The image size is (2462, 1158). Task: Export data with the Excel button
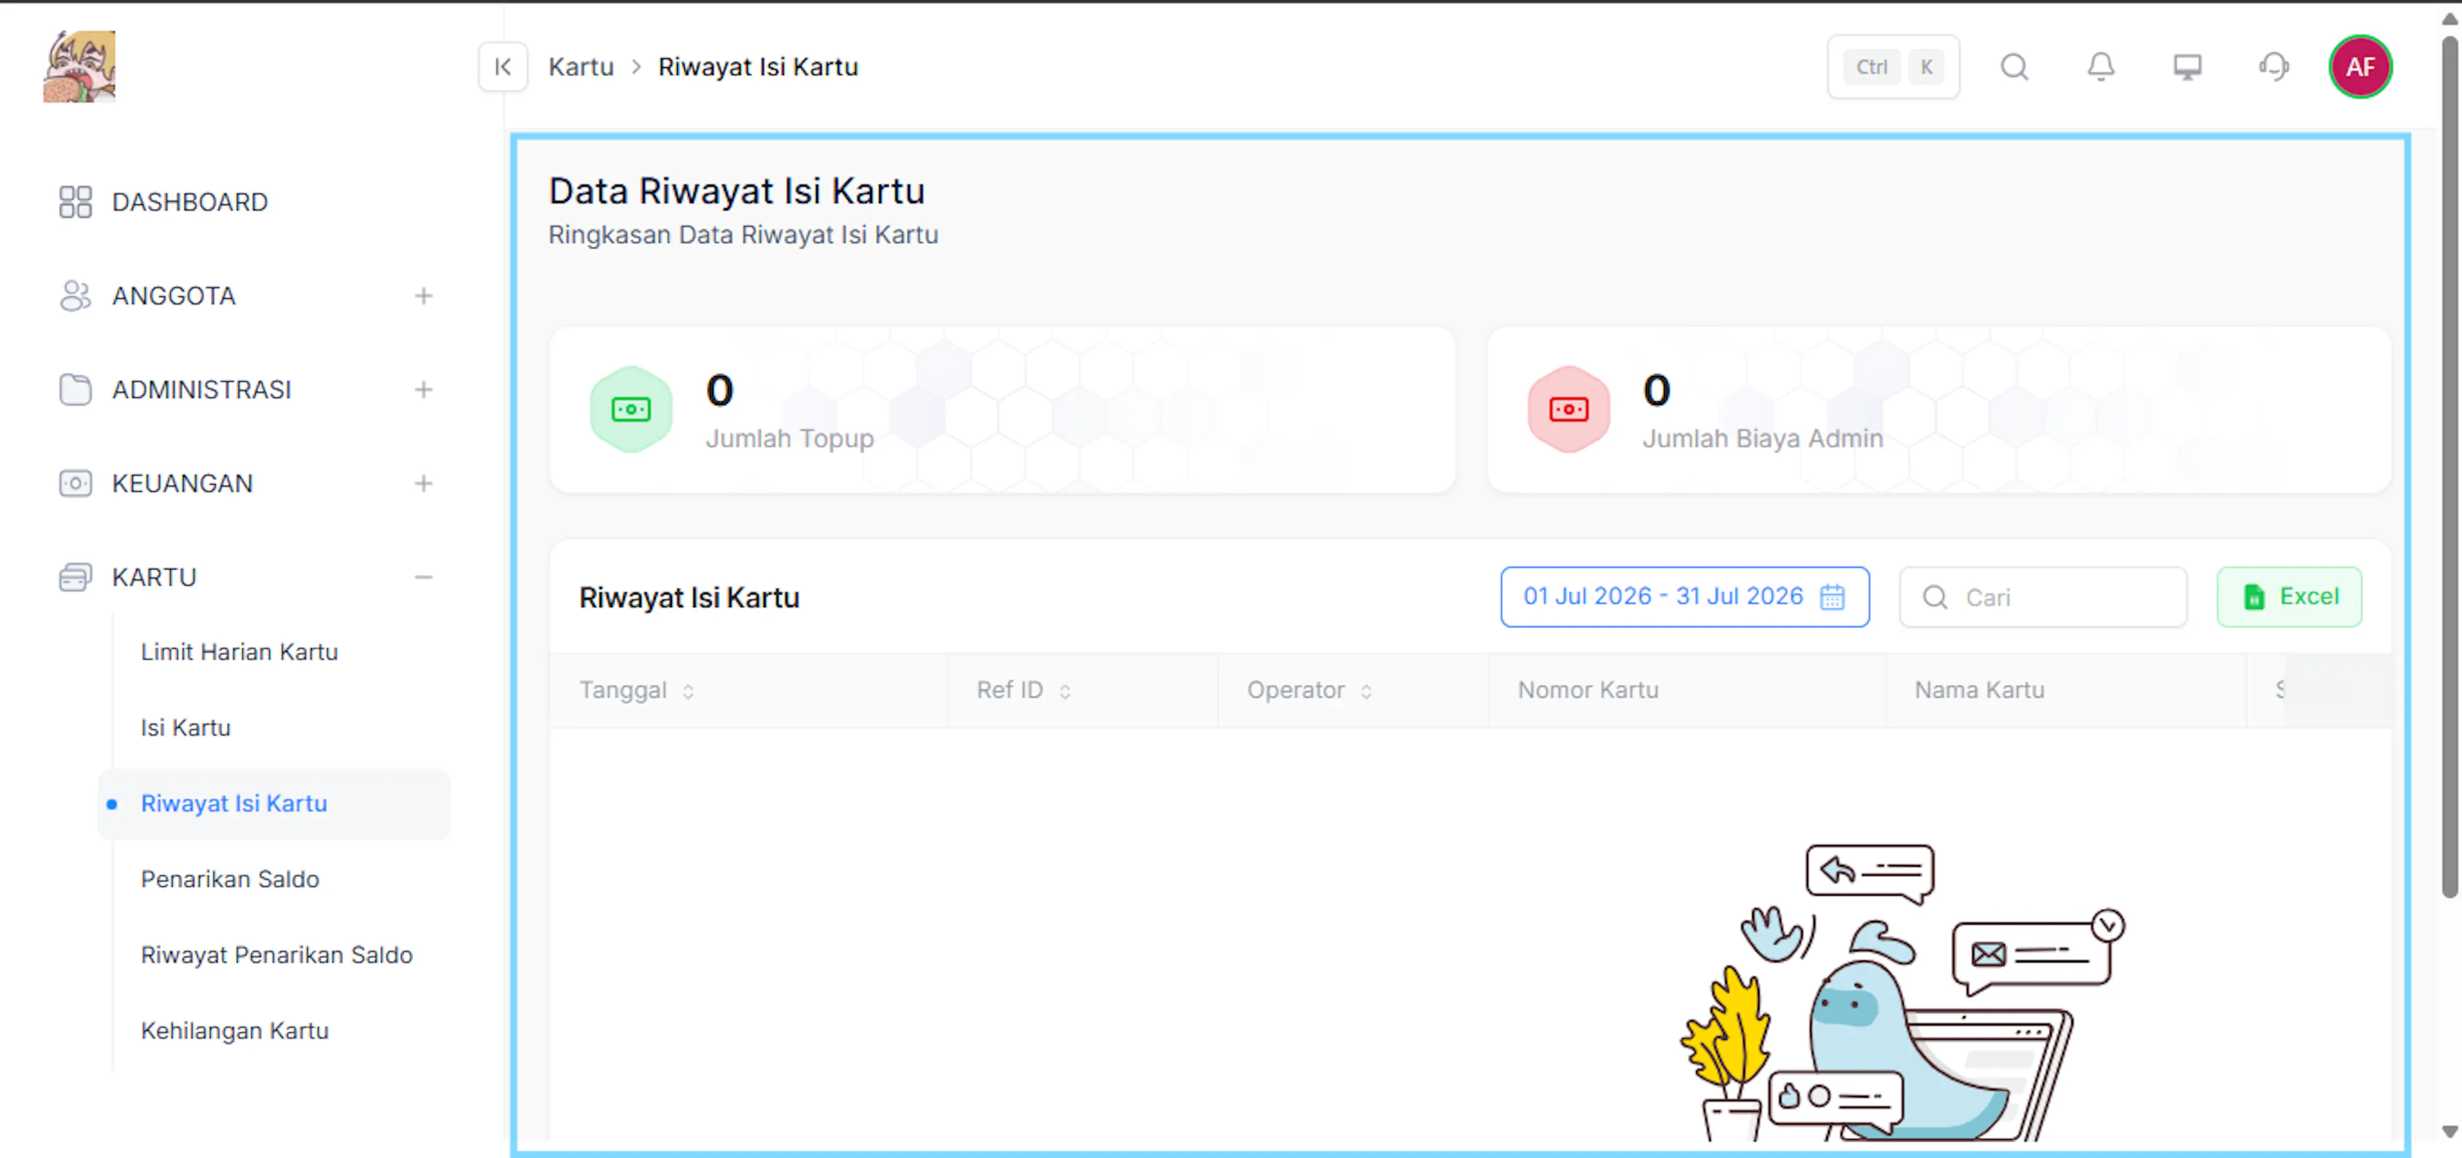(2289, 597)
